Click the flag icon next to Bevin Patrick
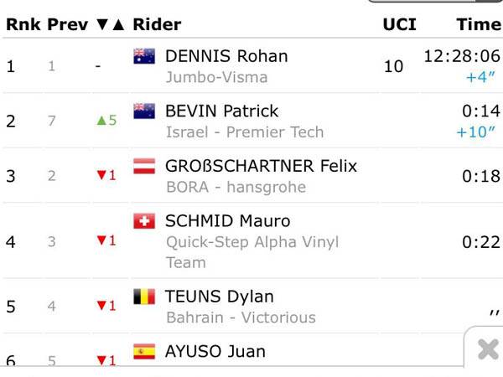Image resolution: width=503 pixels, height=377 pixels. click(144, 111)
